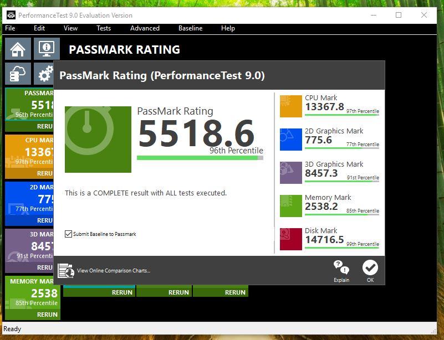The height and width of the screenshot is (340, 444).
Task: Maximize the PerformanceTest window
Action: point(399,15)
